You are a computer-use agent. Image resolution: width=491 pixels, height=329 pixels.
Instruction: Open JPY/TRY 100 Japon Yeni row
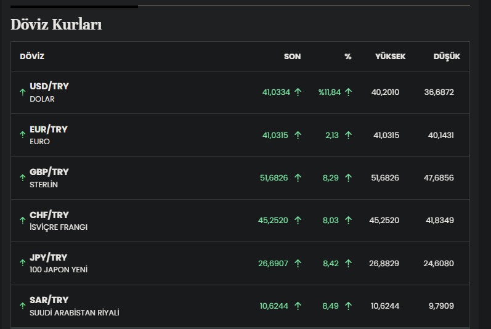(x=240, y=263)
